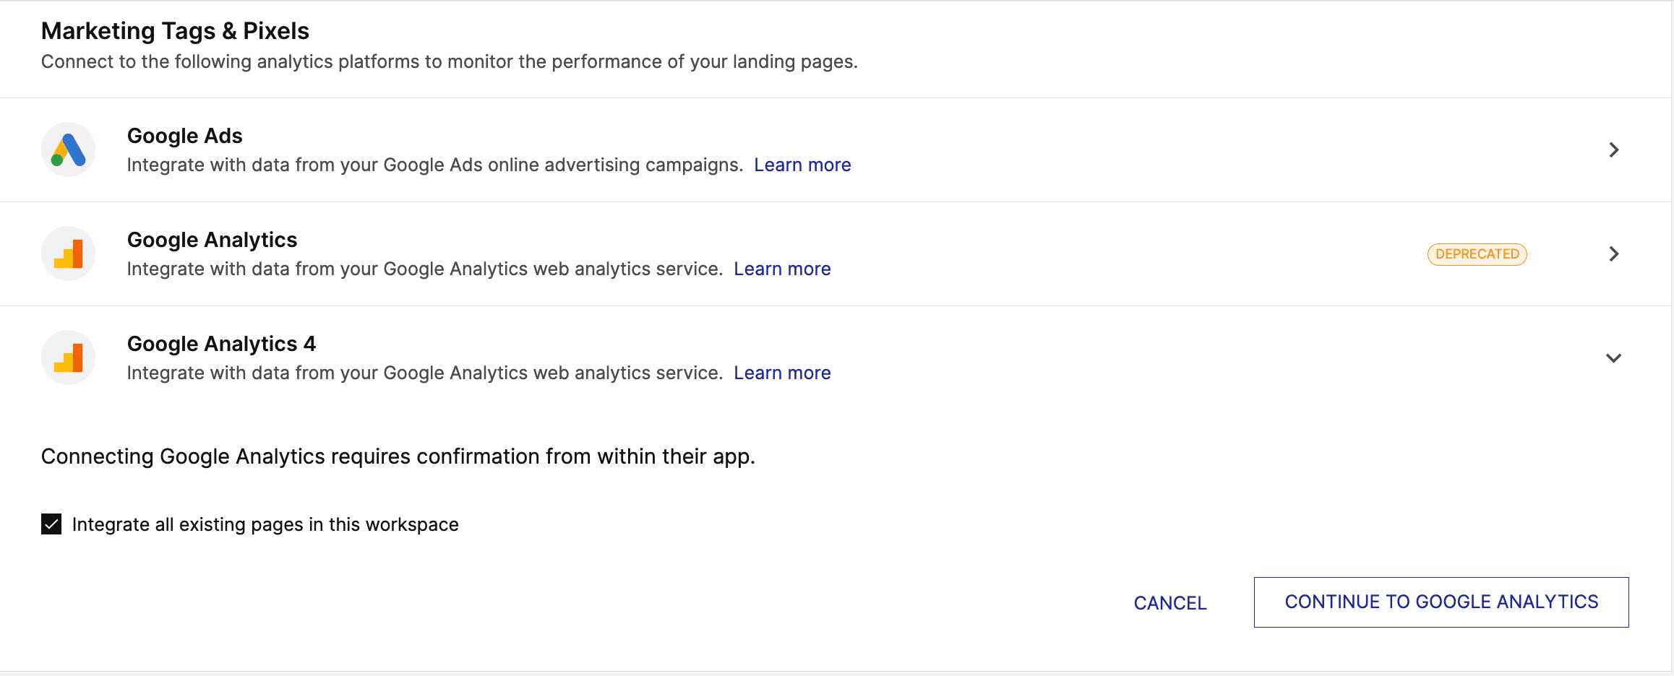Select the Google Ads heading
Viewport: 1674px width, 676px height.
click(x=185, y=136)
